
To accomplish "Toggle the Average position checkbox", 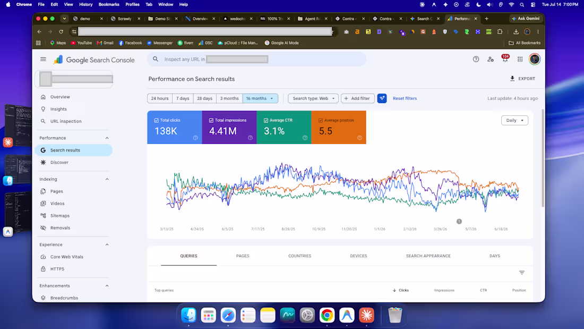I will tap(321, 121).
